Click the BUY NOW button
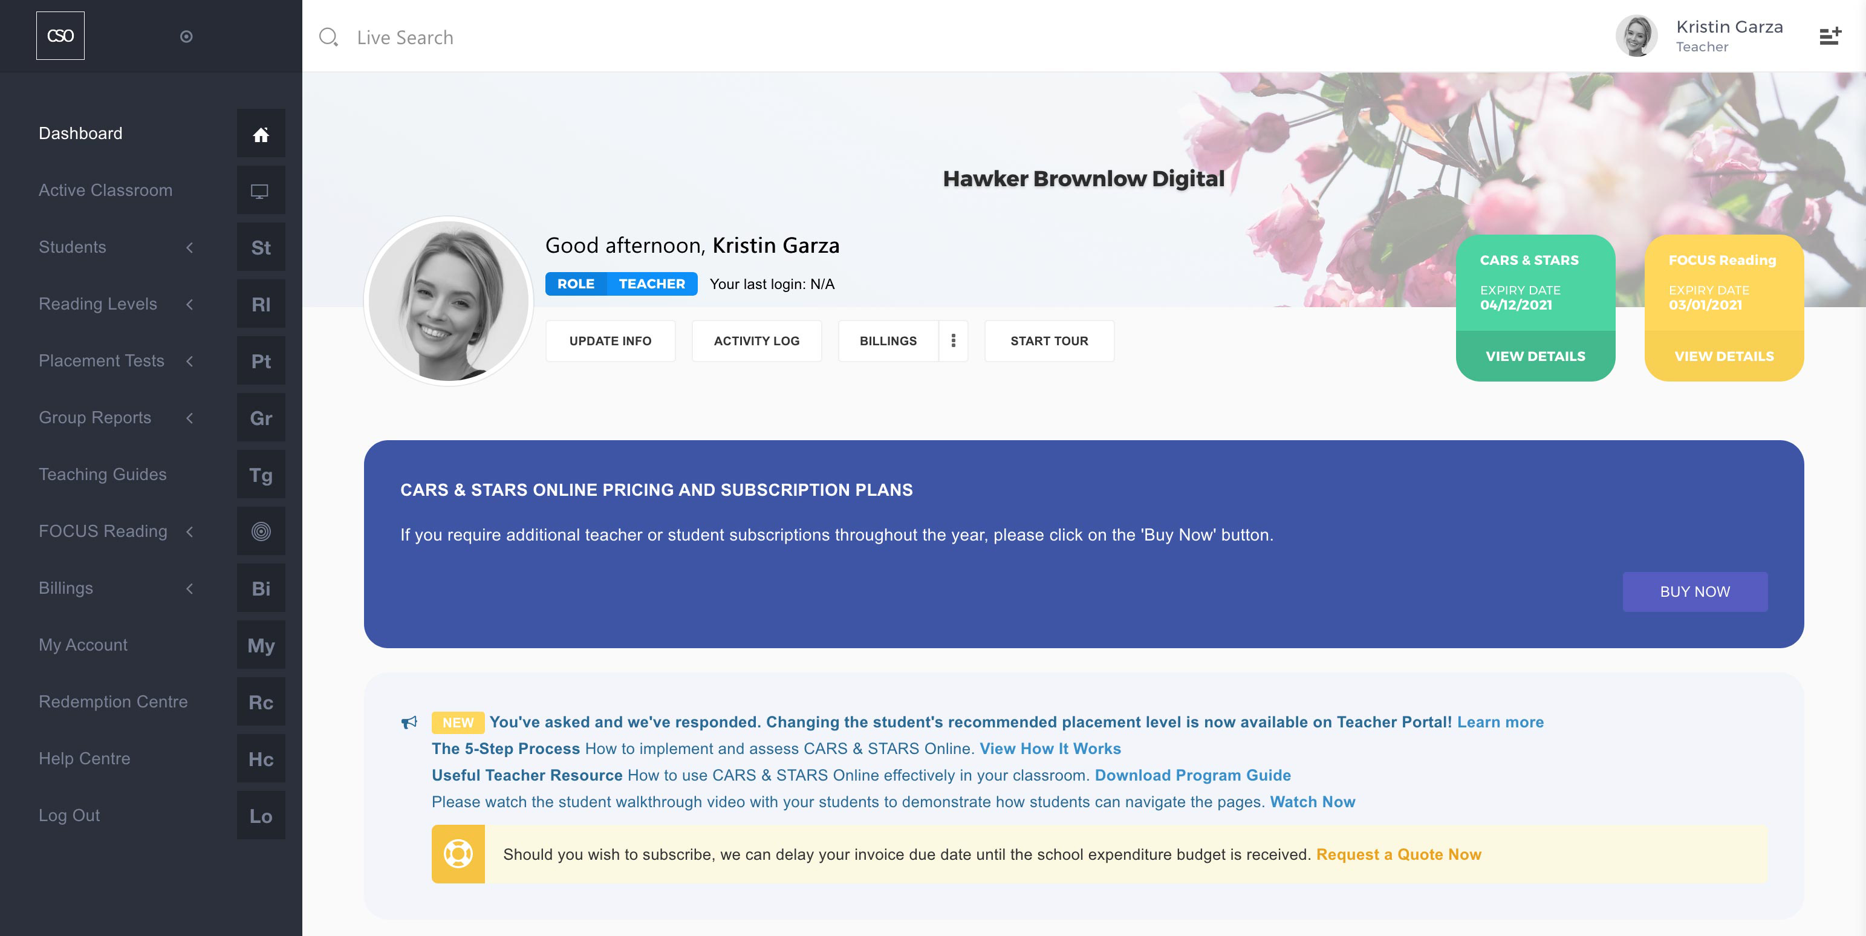This screenshot has height=936, width=1866. (x=1695, y=592)
